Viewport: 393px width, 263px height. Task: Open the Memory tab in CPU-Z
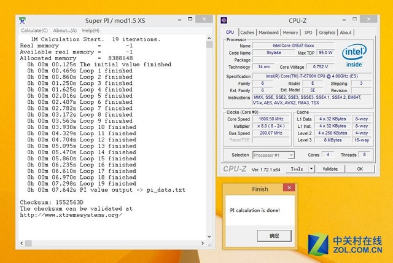coord(290,33)
